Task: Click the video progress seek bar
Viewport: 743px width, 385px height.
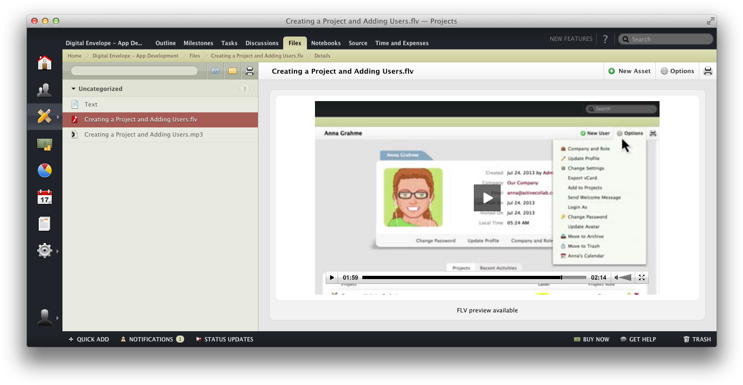Action: pos(474,277)
